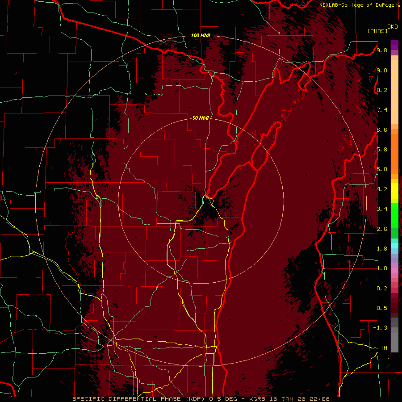Click the [PHAS] legend heading
This screenshot has width=402, height=402.
point(377,31)
